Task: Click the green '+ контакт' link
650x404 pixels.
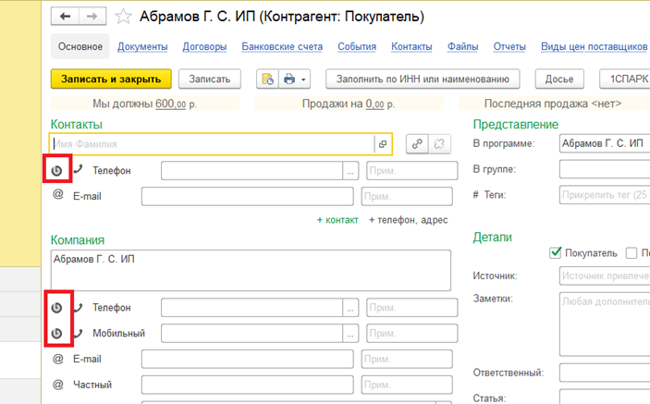Action: [x=337, y=220]
